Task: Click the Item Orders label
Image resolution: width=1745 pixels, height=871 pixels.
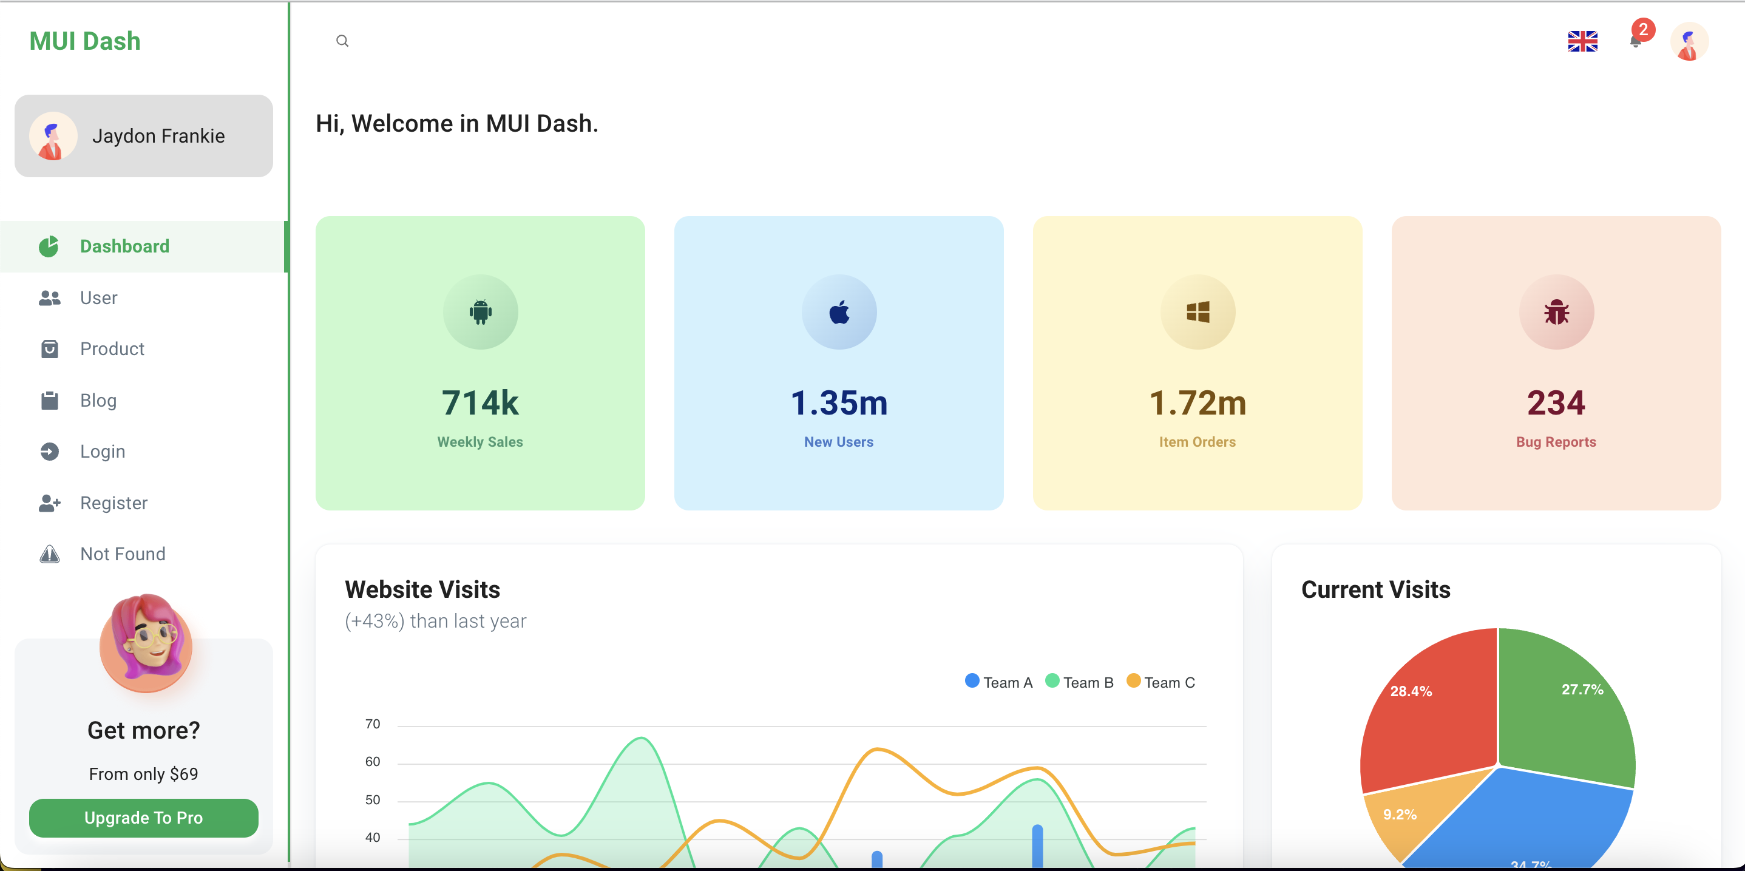Action: point(1197,442)
